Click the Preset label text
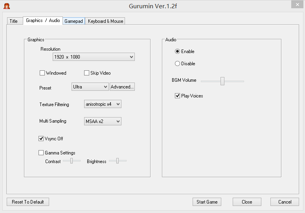Viewport: 305px width, 213px height. click(x=45, y=88)
